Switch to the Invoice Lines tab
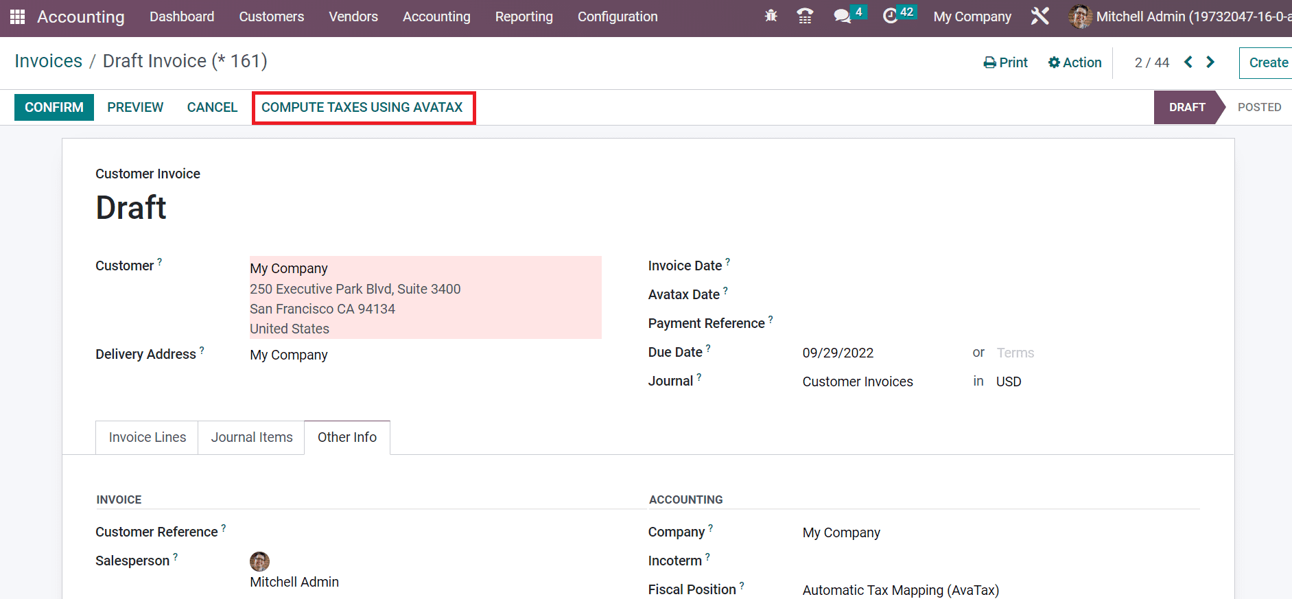This screenshot has width=1292, height=599. [148, 437]
